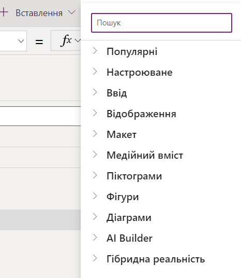Expand the Гібридна реальність category chevron
The width and height of the screenshot is (241, 278).
tap(95, 258)
